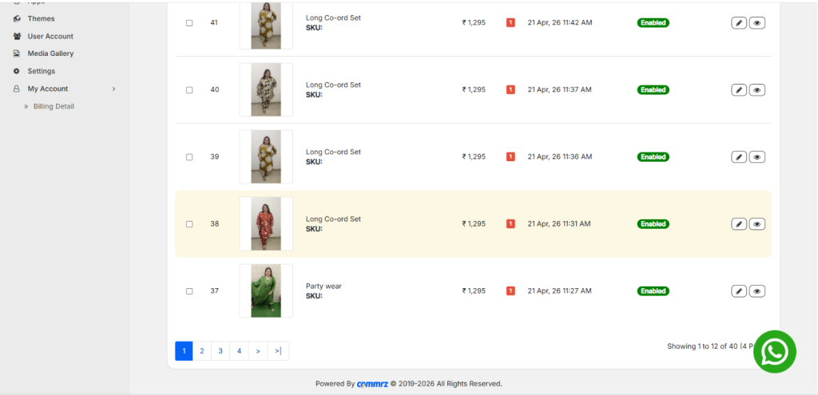The width and height of the screenshot is (818, 395).
Task: Click the Party wear product name
Action: coord(324,286)
